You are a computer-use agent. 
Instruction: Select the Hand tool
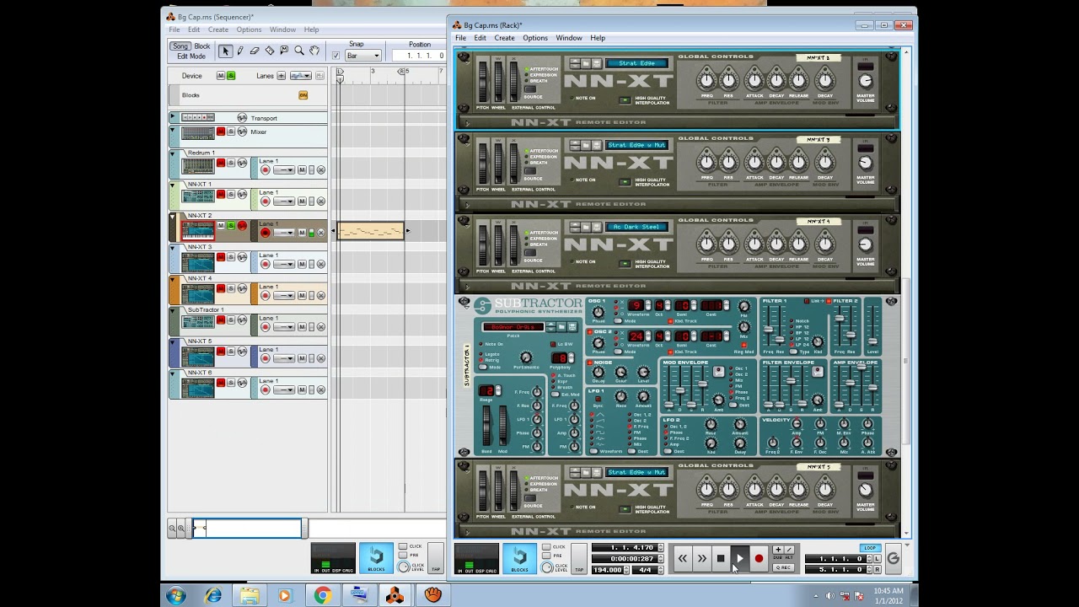[x=314, y=51]
